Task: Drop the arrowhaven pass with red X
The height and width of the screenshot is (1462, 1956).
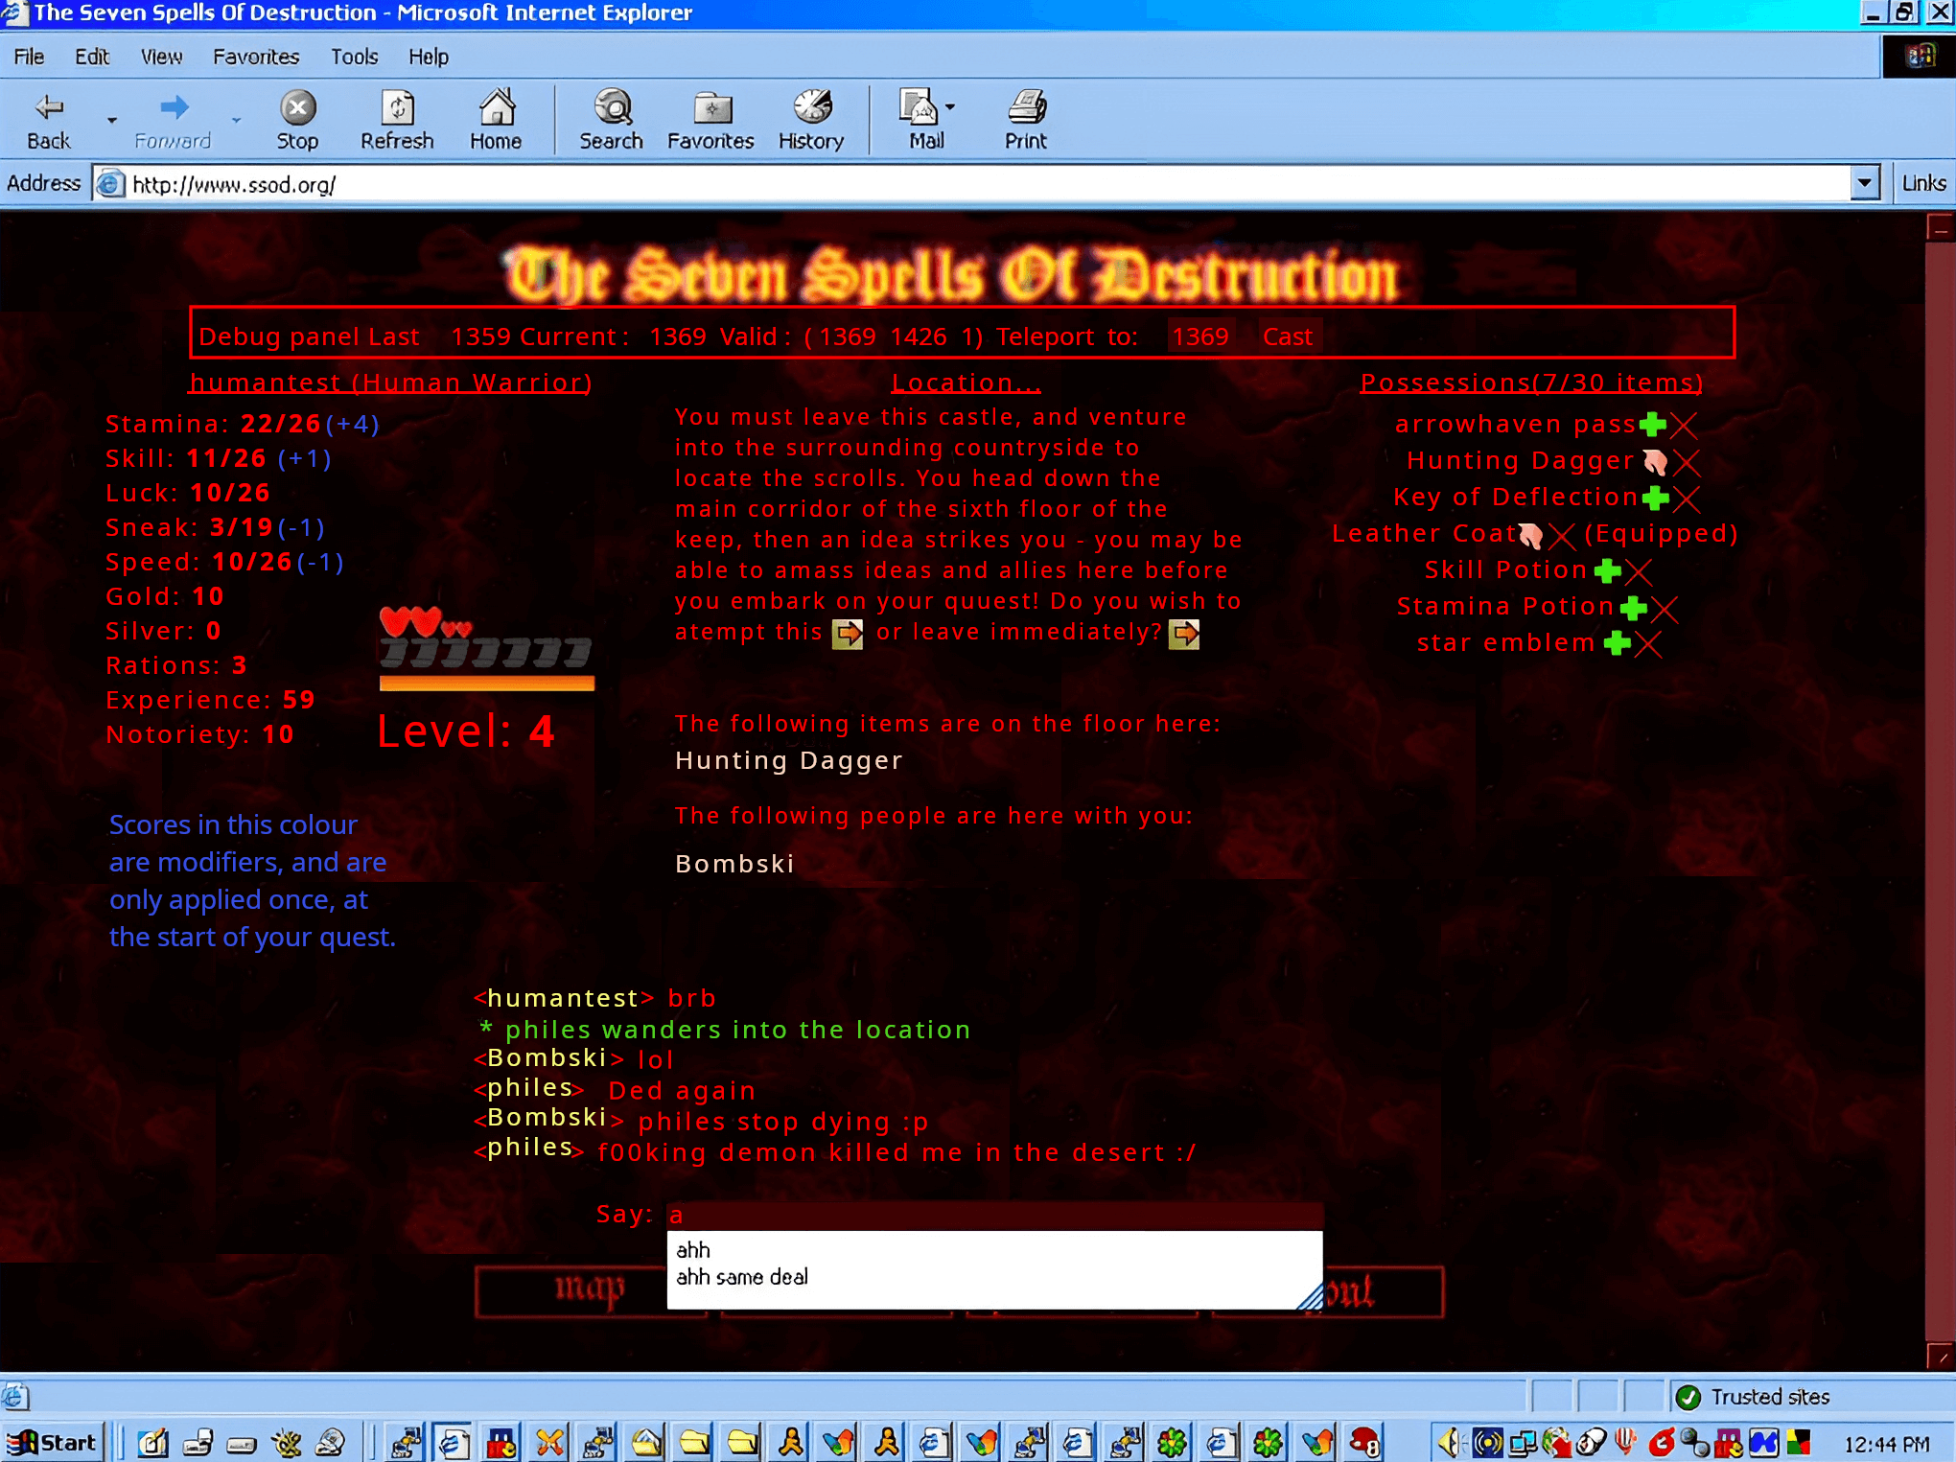Action: (1684, 425)
